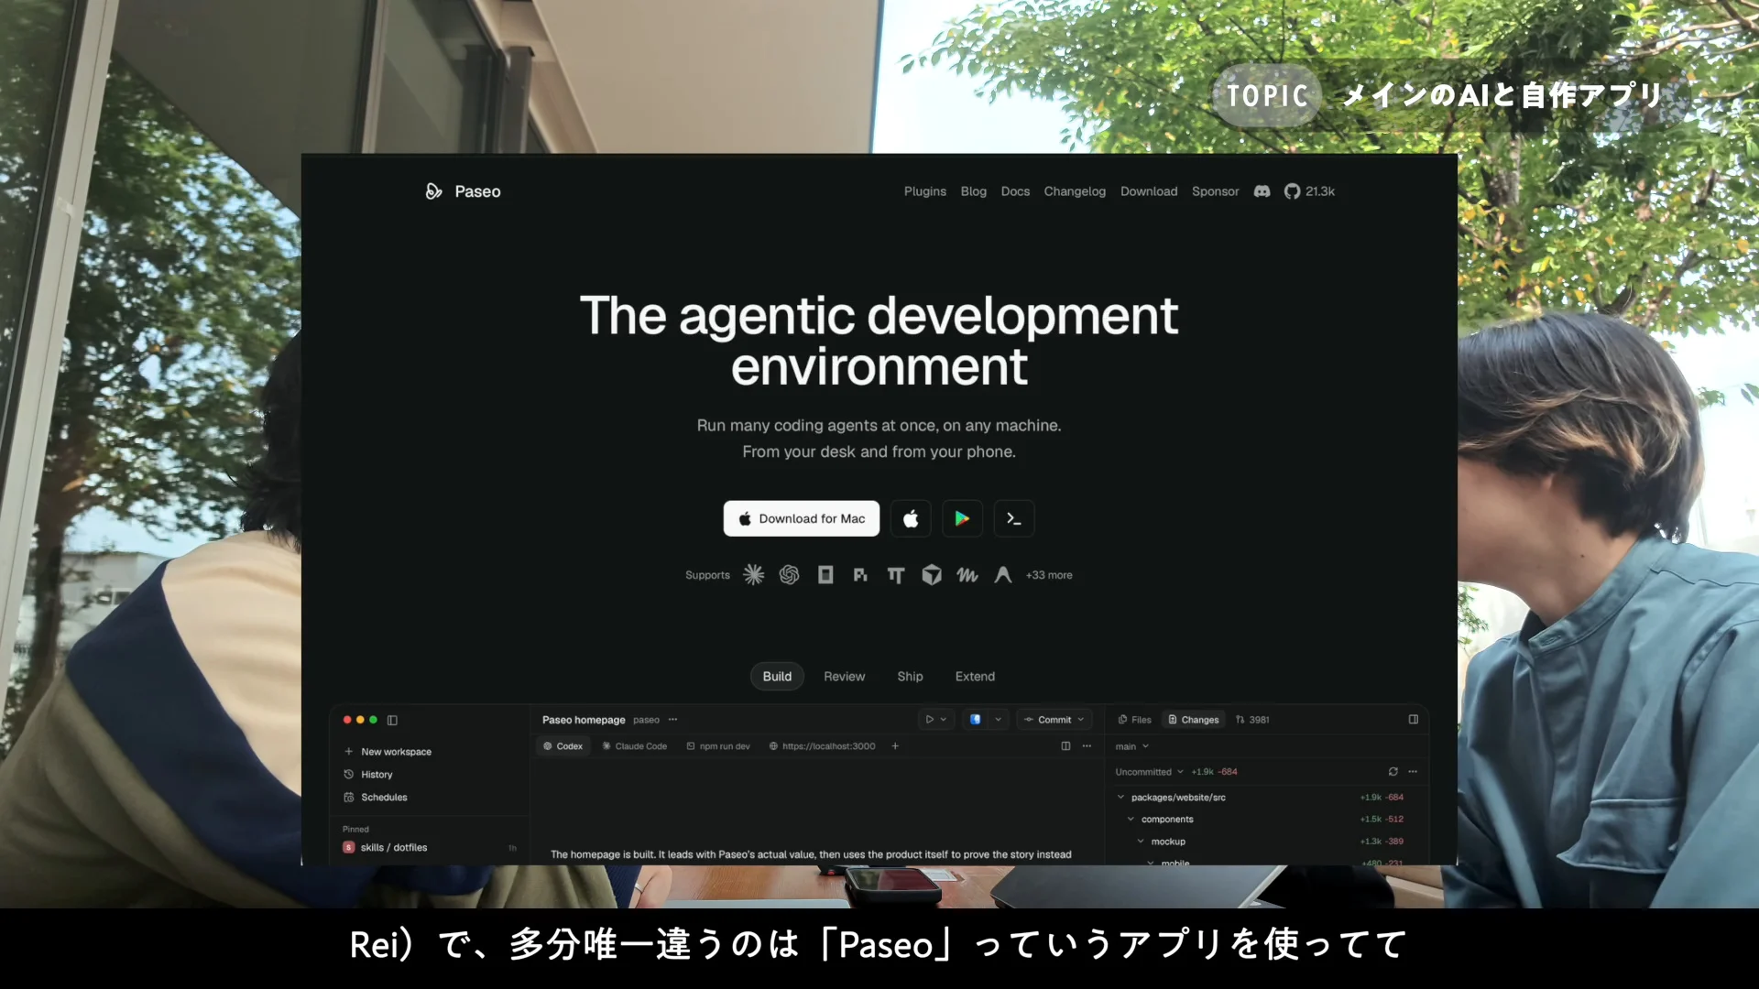
Task: Click the split view icon in tab bar
Action: pyautogui.click(x=1065, y=746)
